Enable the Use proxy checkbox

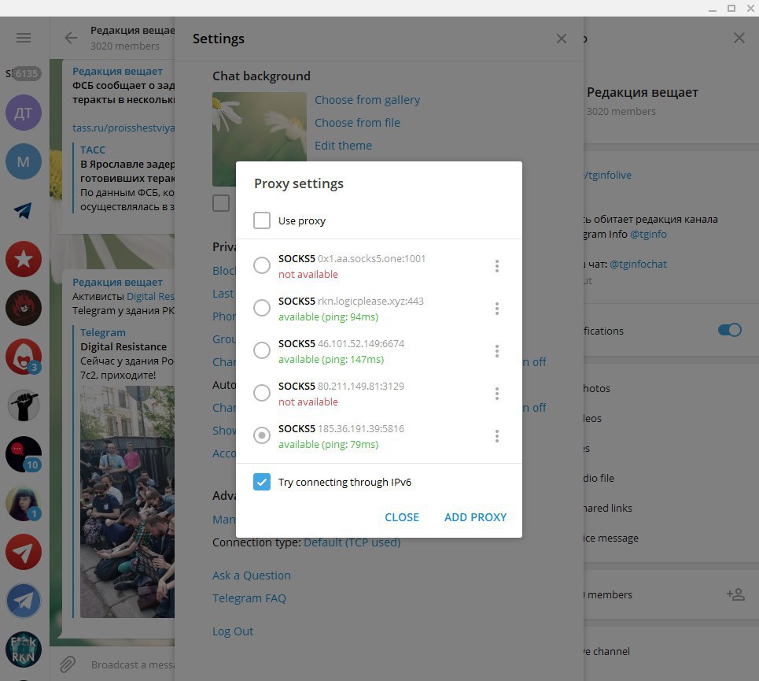pos(262,220)
